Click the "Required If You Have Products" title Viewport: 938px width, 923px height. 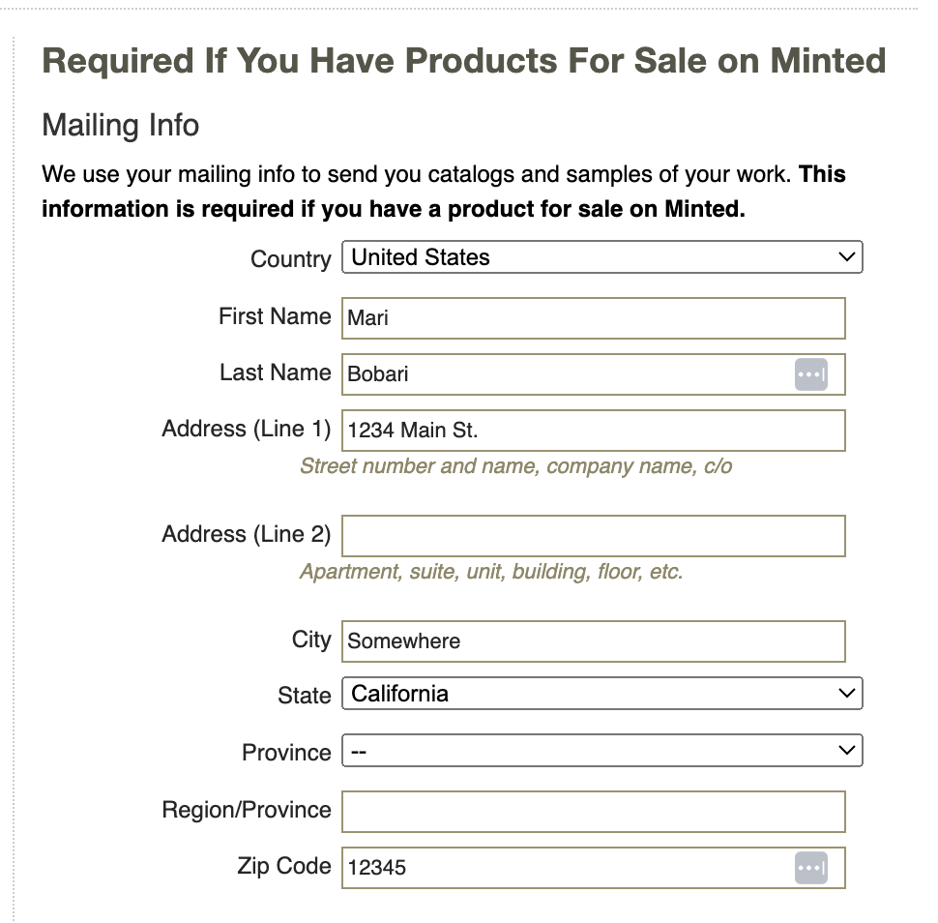coord(464,61)
